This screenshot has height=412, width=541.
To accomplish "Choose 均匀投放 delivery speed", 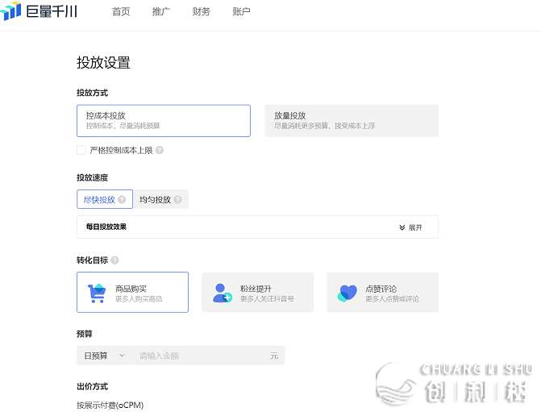I will (x=155, y=200).
